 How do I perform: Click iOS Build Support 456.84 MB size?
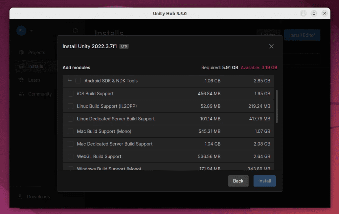click(209, 94)
